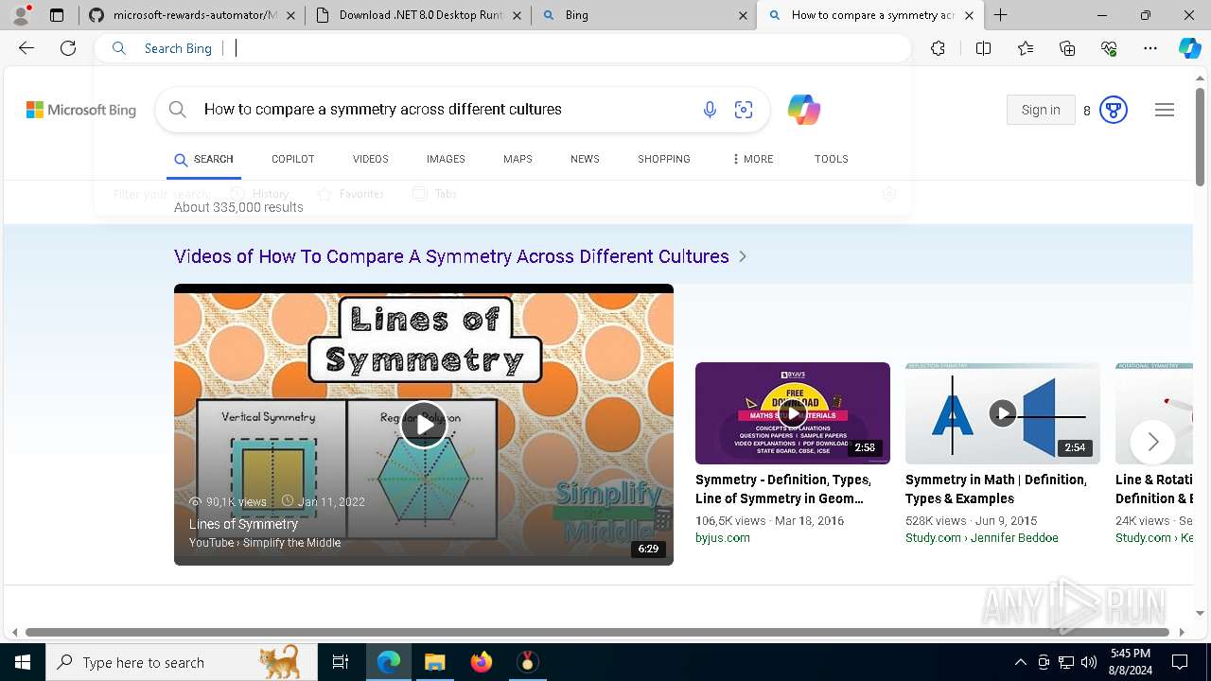Viewport: 1211px width, 681px height.
Task: Open the notifications center icon
Action: (1180, 662)
